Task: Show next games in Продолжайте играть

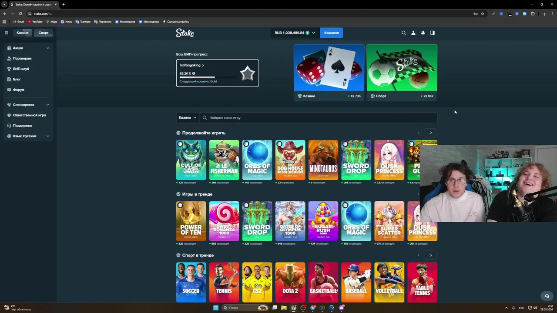Action: [431, 133]
